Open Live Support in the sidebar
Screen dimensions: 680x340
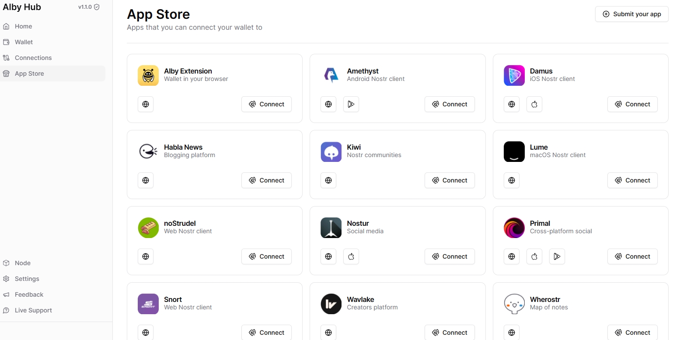point(33,310)
